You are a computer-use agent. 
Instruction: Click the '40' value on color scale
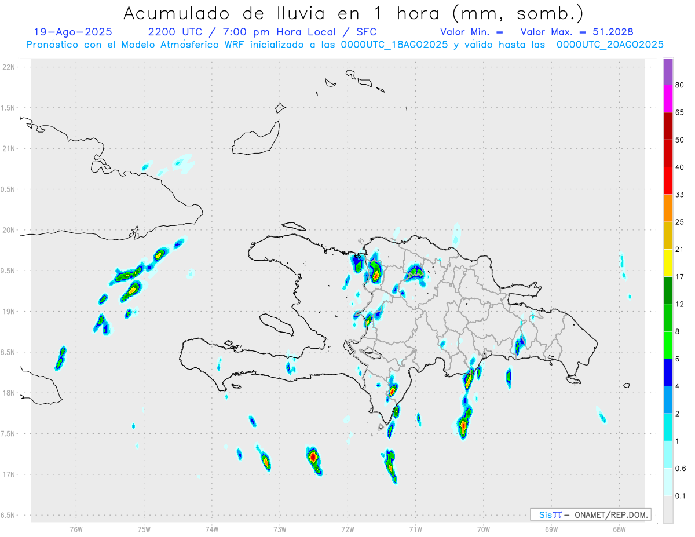click(x=680, y=167)
